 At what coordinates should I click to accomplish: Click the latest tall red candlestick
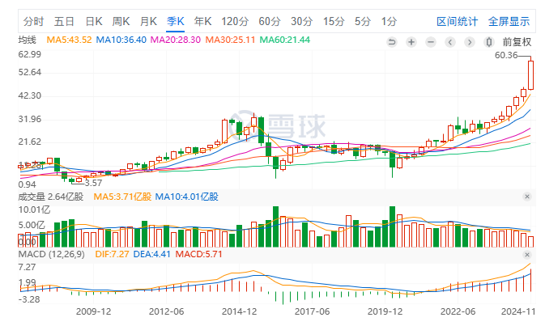point(530,75)
